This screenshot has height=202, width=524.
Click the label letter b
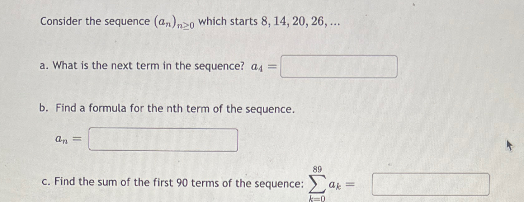(x=44, y=108)
